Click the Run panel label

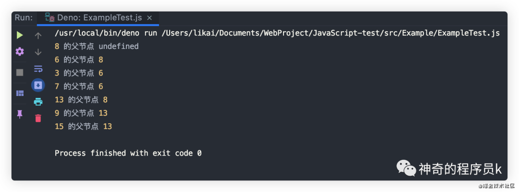click(24, 18)
